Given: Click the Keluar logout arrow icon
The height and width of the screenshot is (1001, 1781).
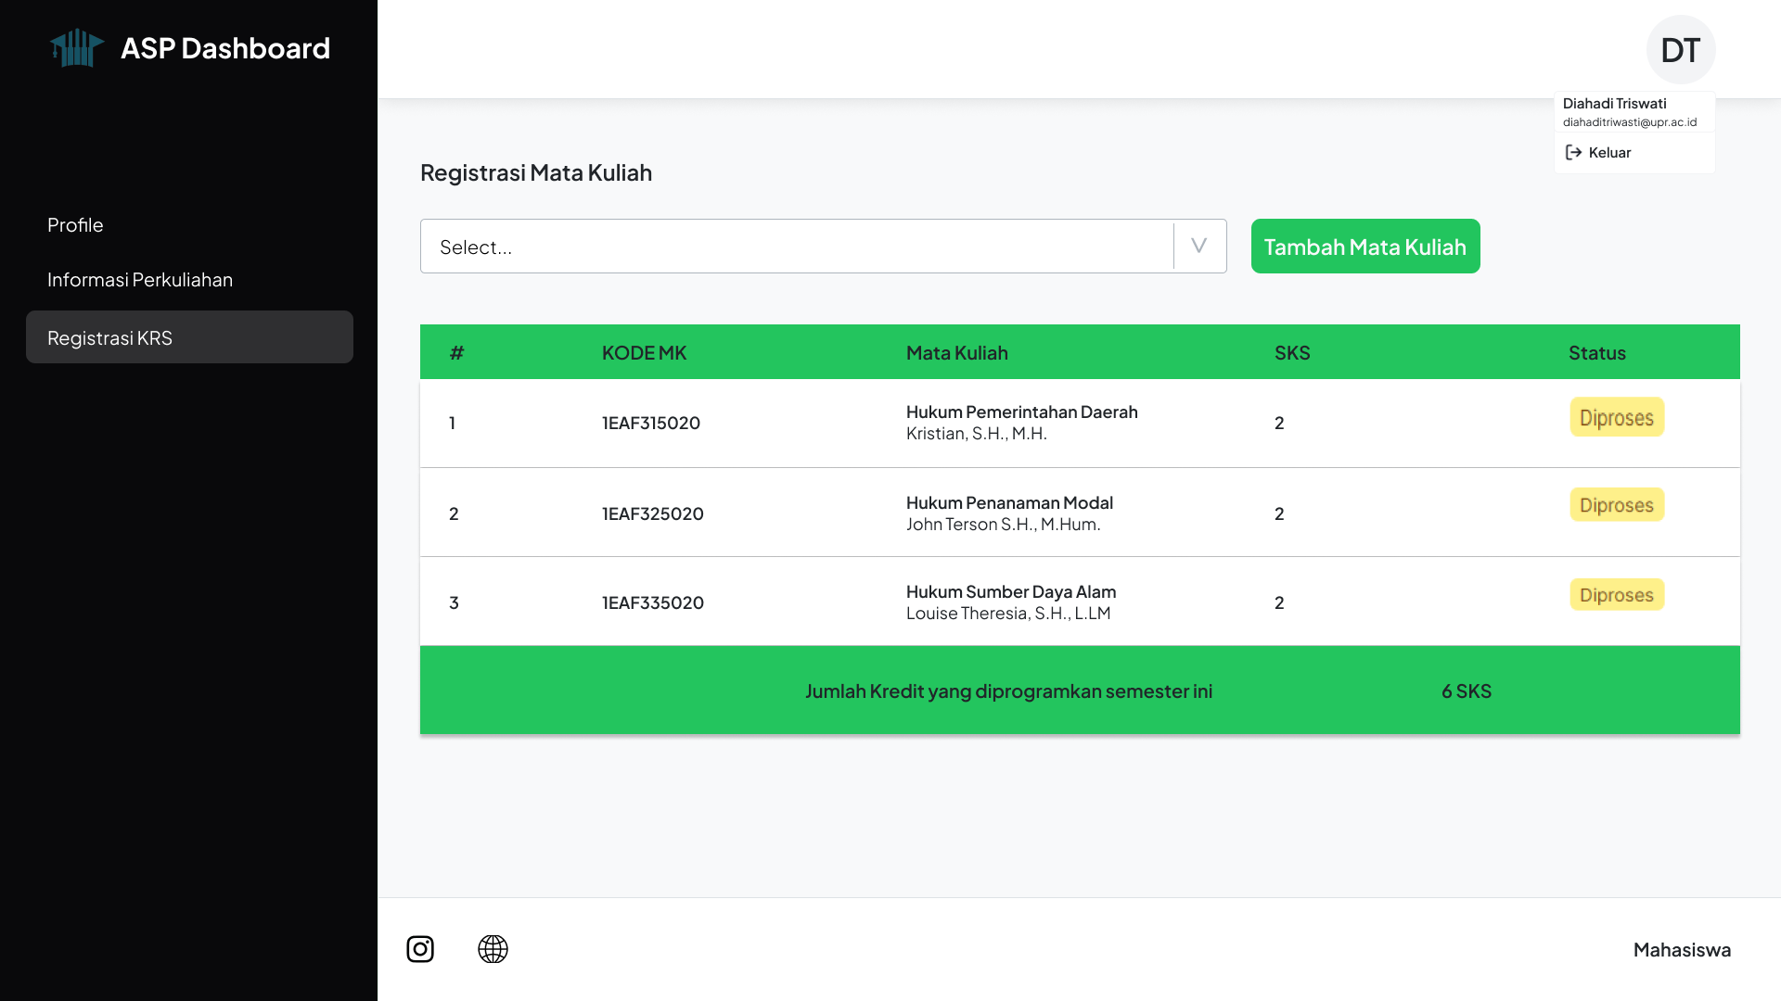Looking at the screenshot, I should click(x=1573, y=153).
